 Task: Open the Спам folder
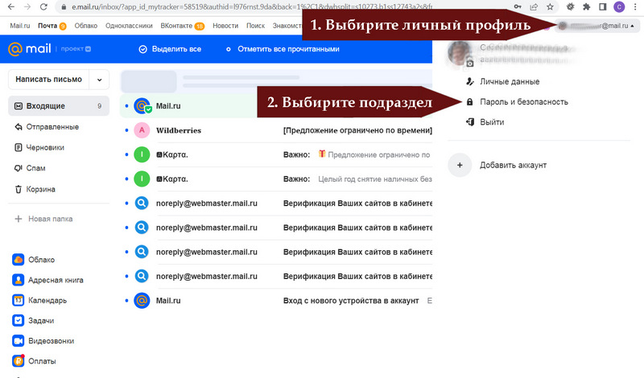pos(37,168)
